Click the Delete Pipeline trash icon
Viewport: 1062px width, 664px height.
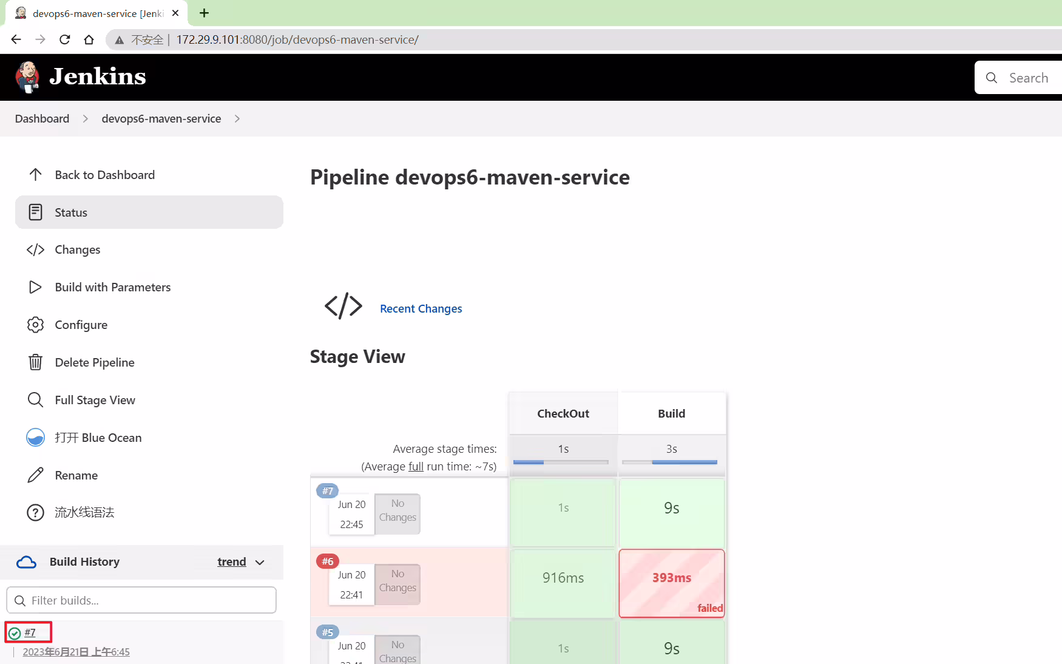click(35, 362)
